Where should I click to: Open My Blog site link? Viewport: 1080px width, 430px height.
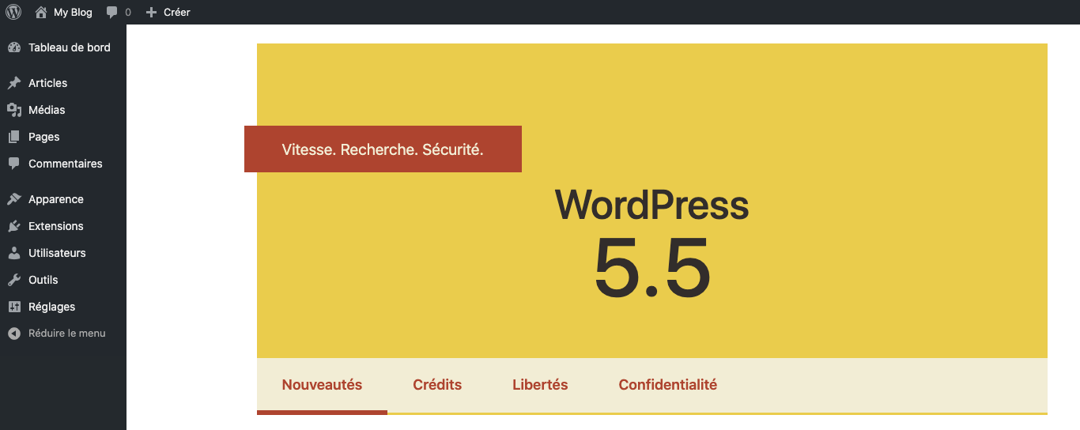73,13
